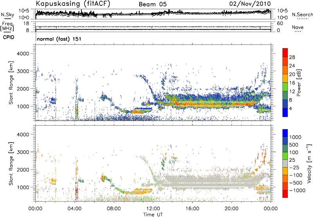Pick the red bottom Velocity colorbar segment
Screen dimensions: 313x217
(x=285, y=194)
